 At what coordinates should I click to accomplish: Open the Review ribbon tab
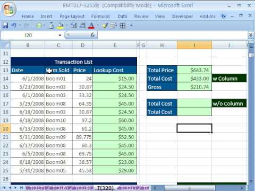pyautogui.click(x=141, y=16)
